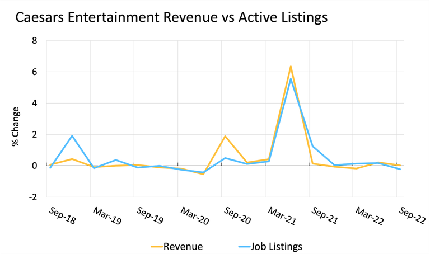Click the y-axis value '2'
430x254 pixels.
[34, 134]
